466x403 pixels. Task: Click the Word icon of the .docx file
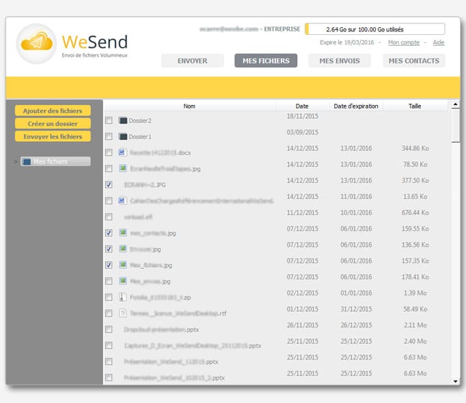(x=123, y=153)
